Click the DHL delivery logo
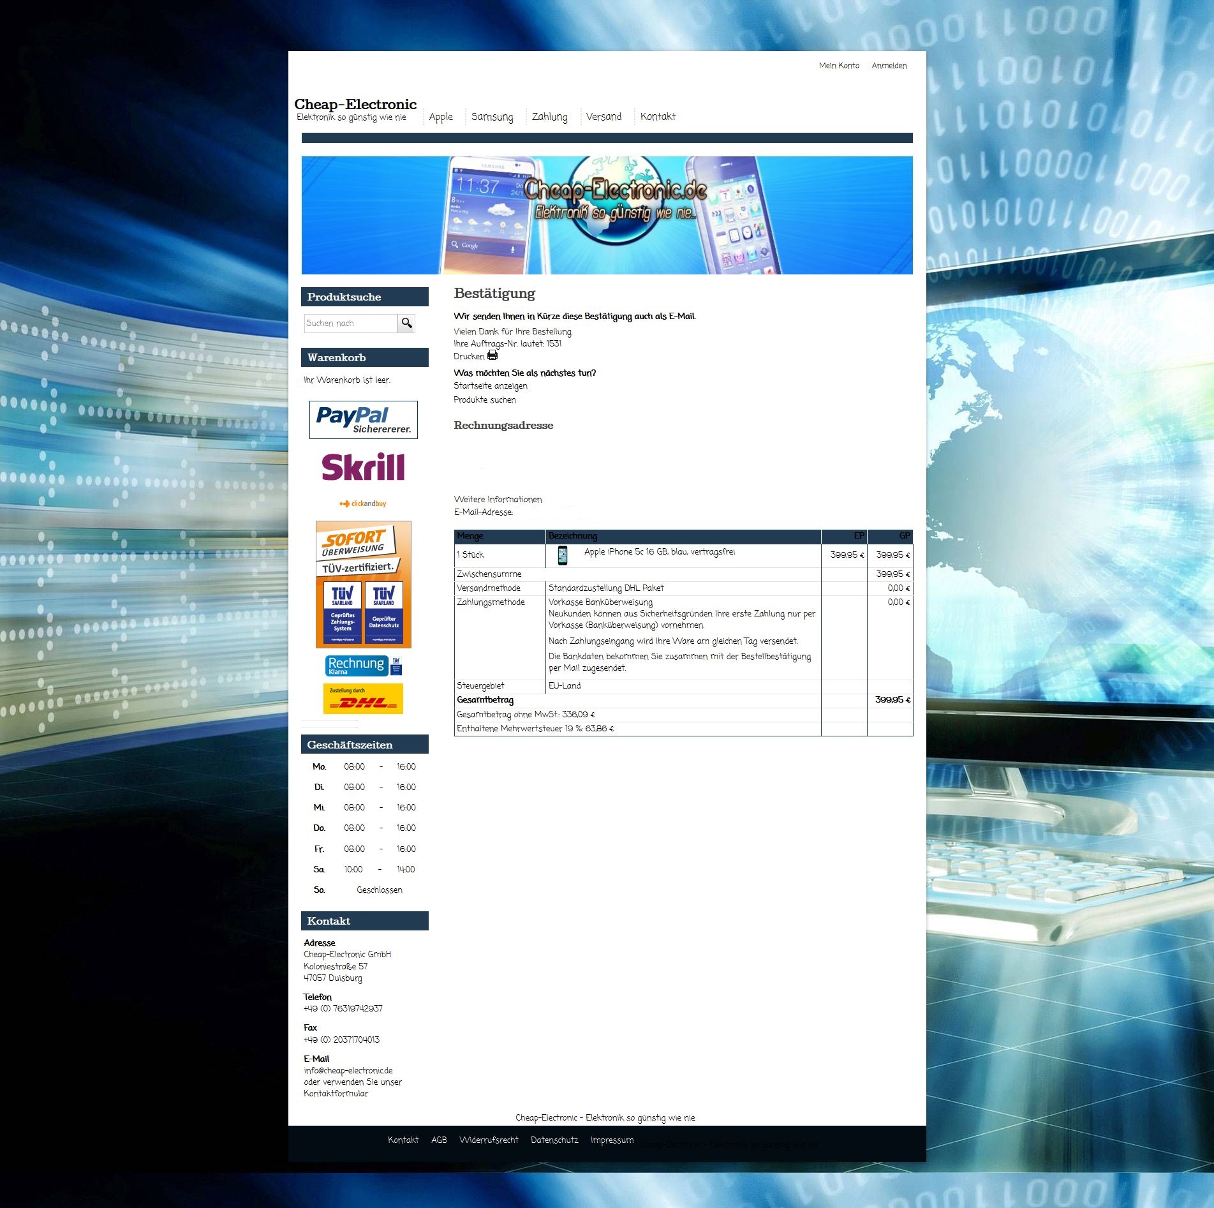The height and width of the screenshot is (1208, 1214). pyautogui.click(x=364, y=699)
